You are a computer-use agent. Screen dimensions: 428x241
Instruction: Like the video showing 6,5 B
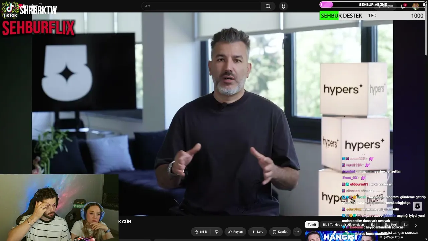click(x=201, y=232)
